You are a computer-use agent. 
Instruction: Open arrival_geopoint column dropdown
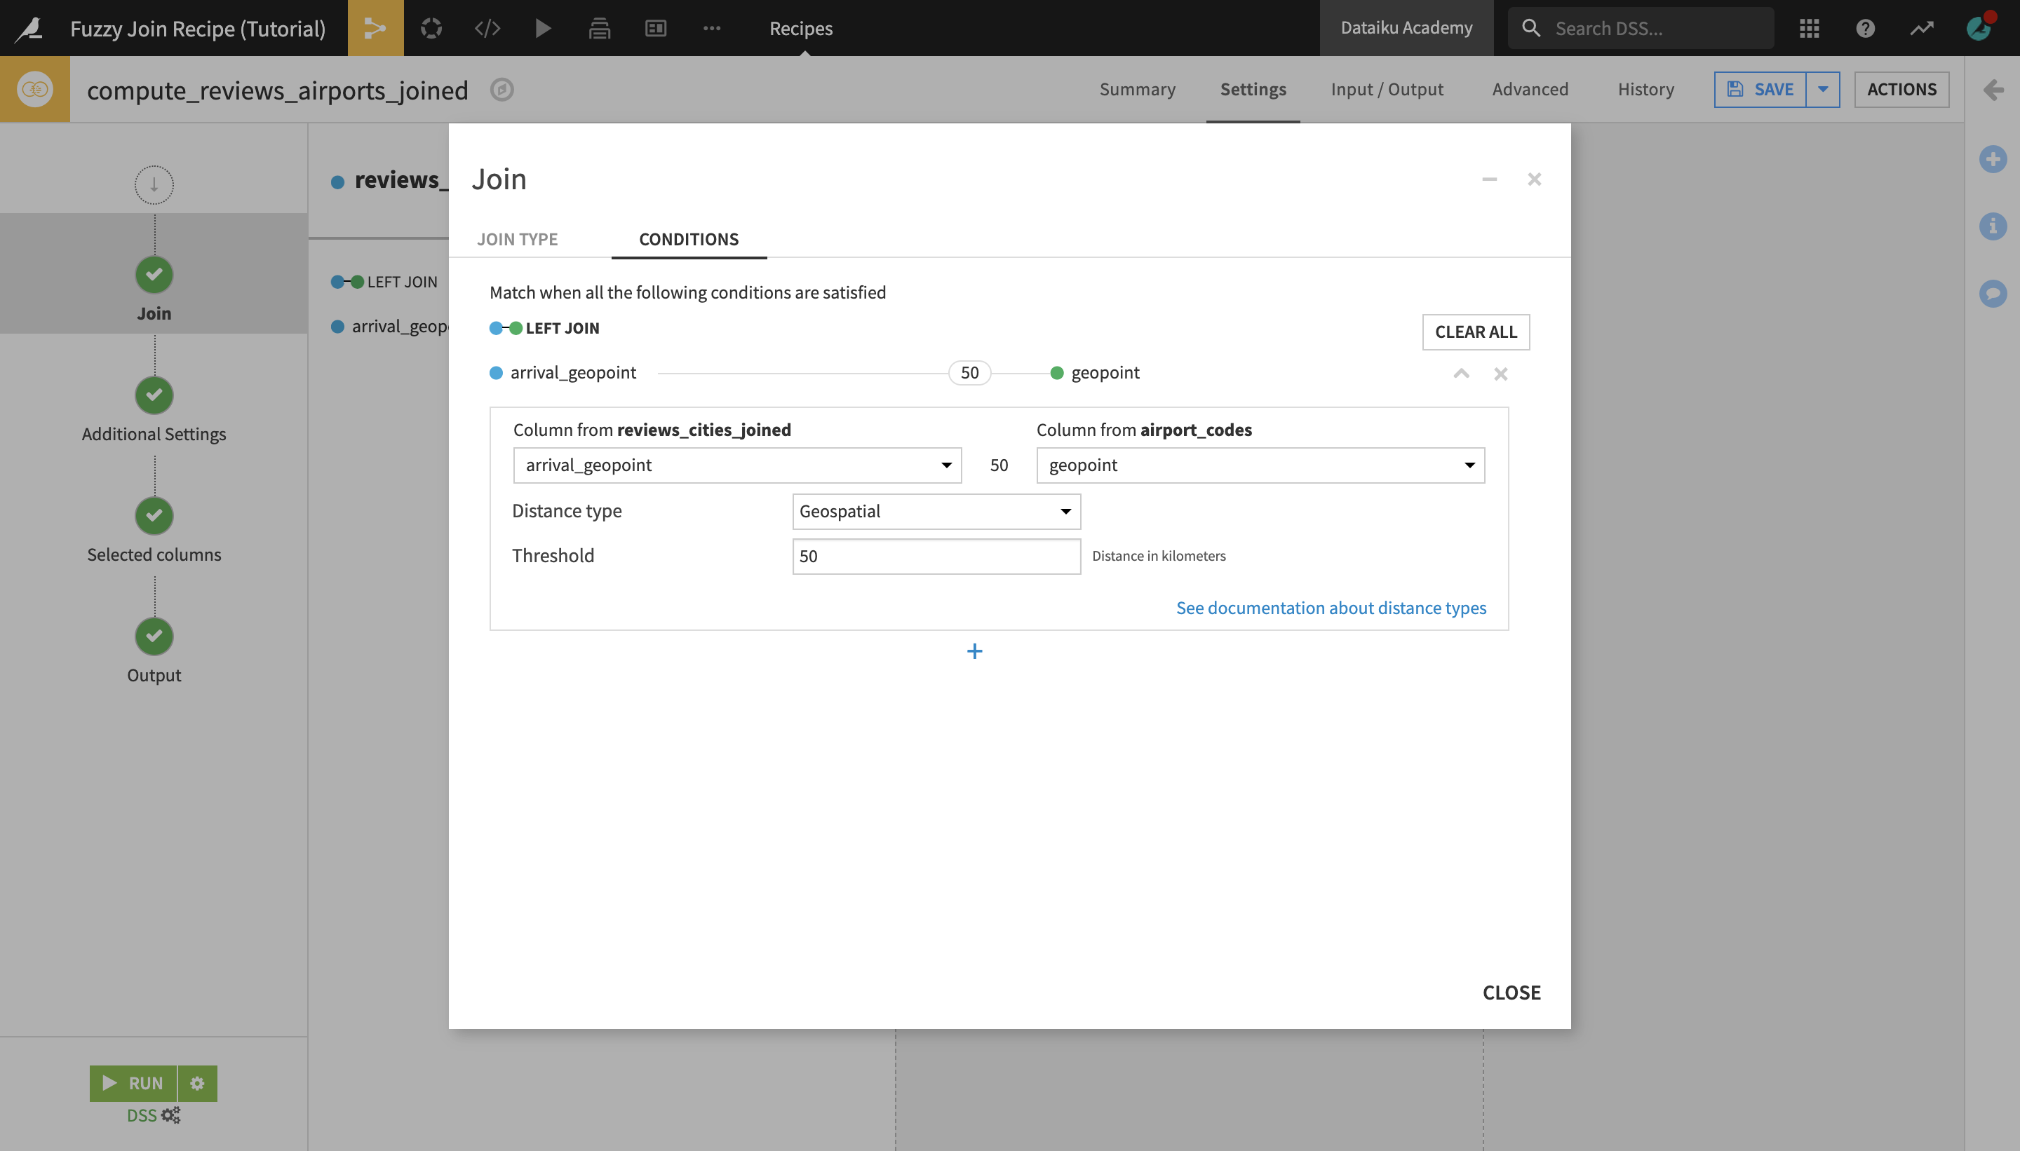click(737, 465)
